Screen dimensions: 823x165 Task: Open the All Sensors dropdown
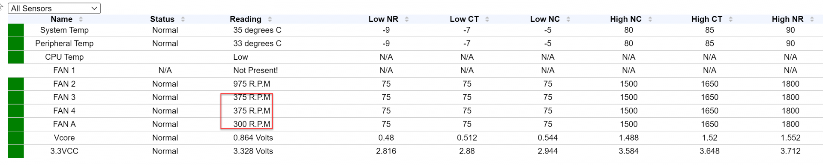coord(54,8)
